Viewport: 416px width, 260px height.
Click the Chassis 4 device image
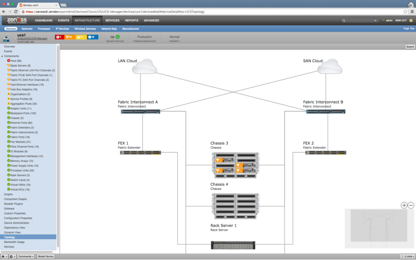pyautogui.click(x=236, y=206)
